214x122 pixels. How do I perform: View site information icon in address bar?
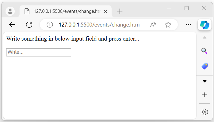50,25
